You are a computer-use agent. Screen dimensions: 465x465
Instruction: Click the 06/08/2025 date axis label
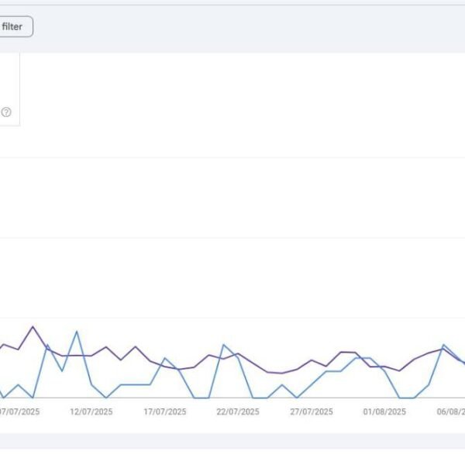pyautogui.click(x=451, y=412)
